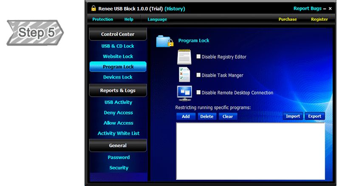
Task: Click the Program Lock heading text
Action: [x=194, y=40]
